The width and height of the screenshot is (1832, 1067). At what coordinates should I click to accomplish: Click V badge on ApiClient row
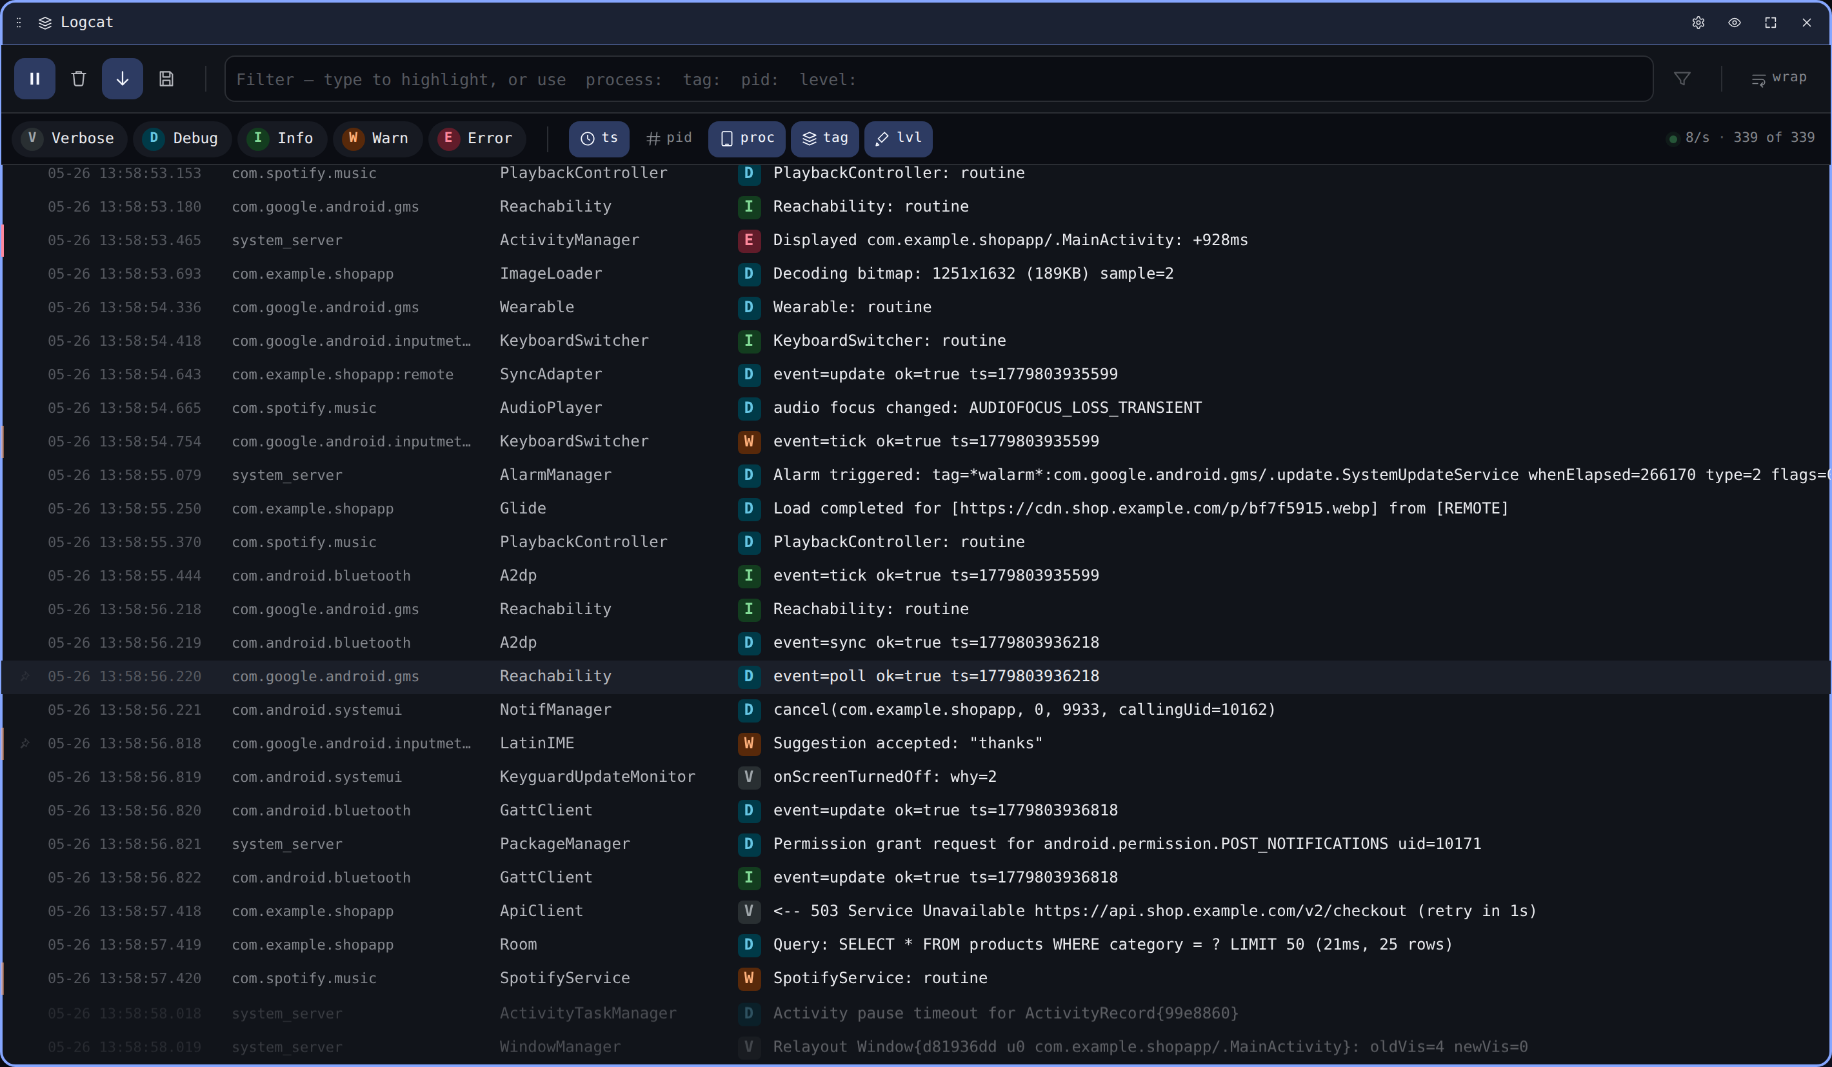coord(749,912)
